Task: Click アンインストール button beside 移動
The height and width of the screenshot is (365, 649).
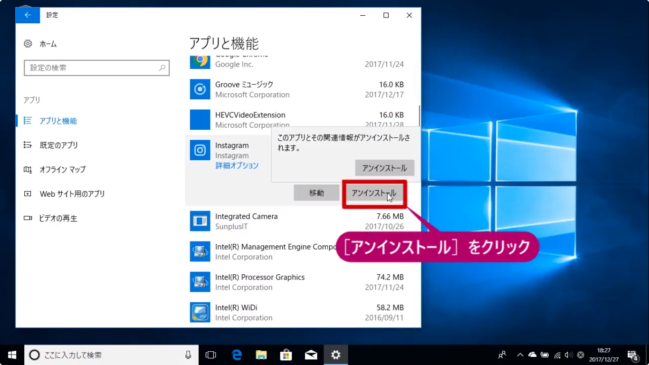Action: (374, 193)
